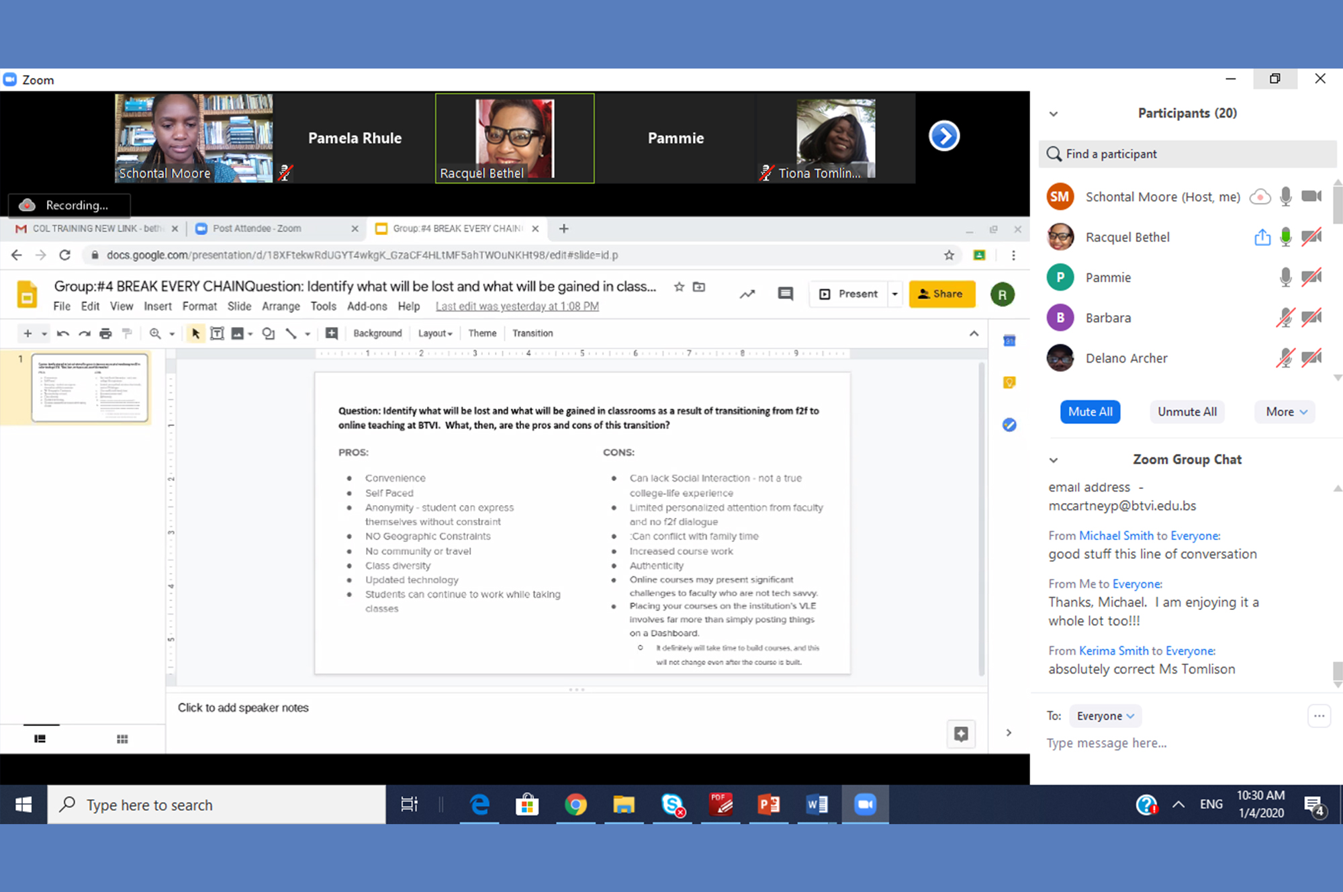Open Google Chrome from the taskbar
The height and width of the screenshot is (892, 1343).
(x=575, y=805)
